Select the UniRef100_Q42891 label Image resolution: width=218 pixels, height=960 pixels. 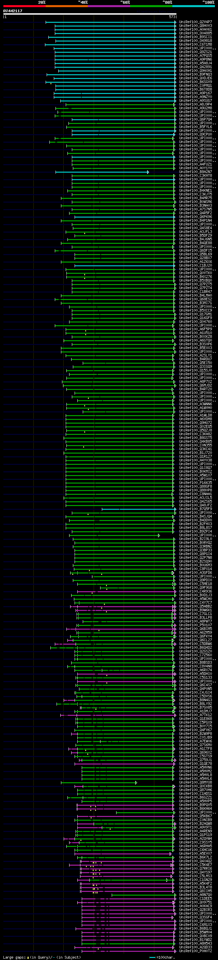coord(196,67)
